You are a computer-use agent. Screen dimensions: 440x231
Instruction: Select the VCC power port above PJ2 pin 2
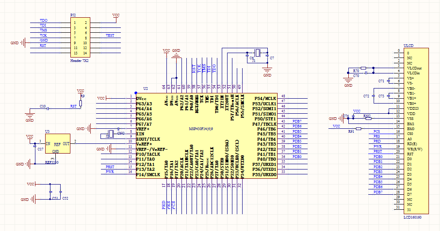pyautogui.click(x=116, y=17)
